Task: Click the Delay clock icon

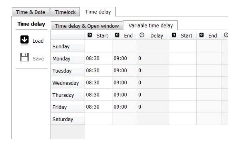Action: tap(142, 35)
